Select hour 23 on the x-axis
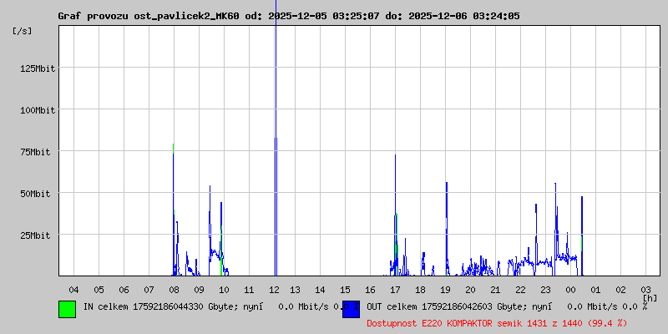This screenshot has width=668, height=334. (x=545, y=289)
